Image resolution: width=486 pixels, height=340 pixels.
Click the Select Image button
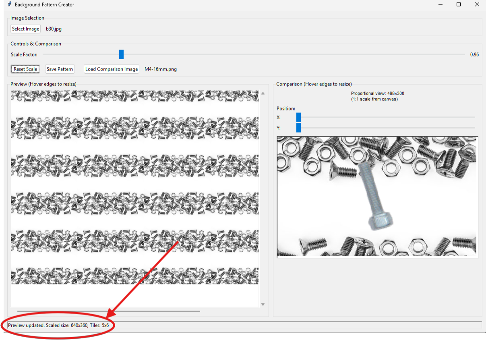25,29
